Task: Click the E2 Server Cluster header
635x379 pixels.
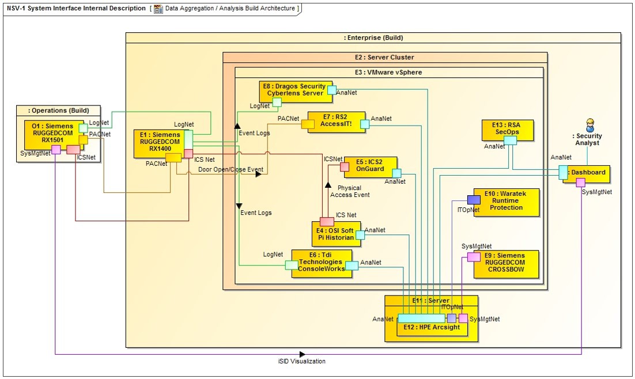Action: 385,57
